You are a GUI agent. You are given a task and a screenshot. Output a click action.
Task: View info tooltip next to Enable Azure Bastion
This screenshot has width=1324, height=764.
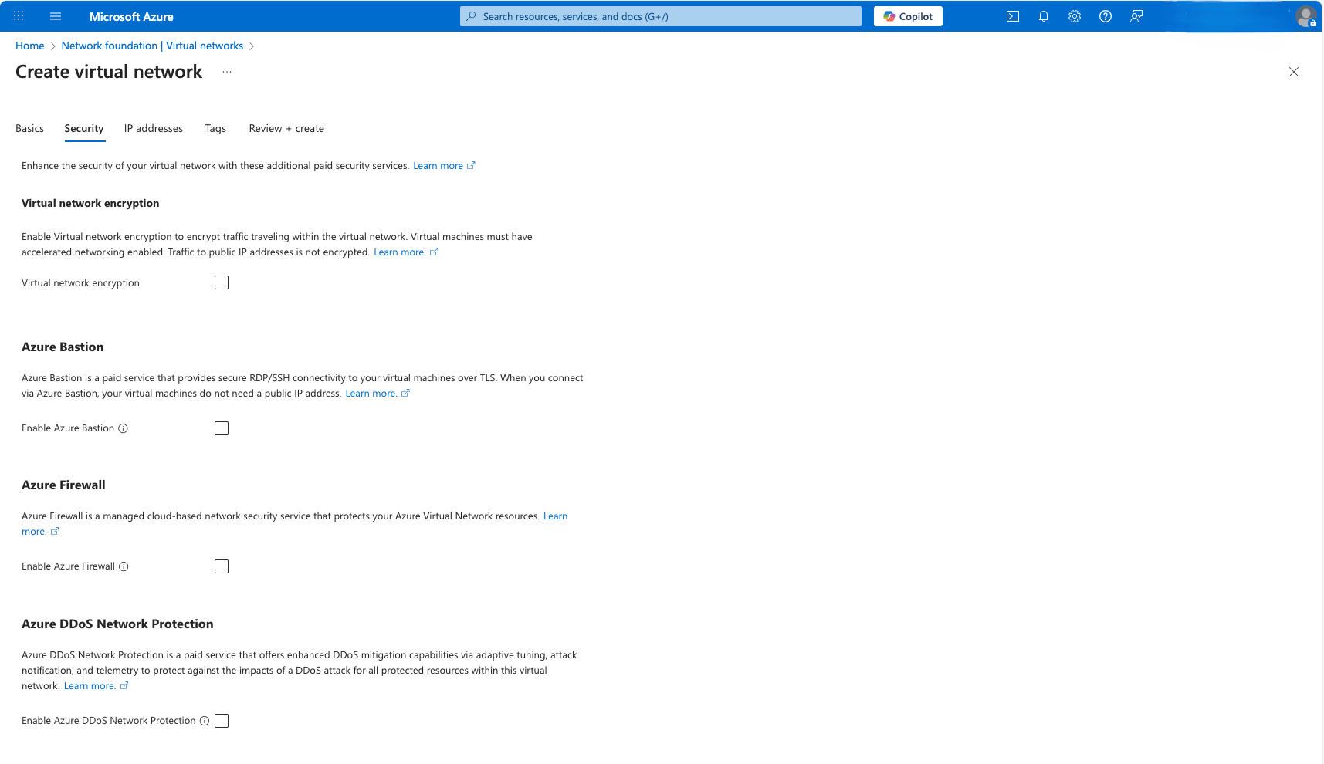(124, 428)
